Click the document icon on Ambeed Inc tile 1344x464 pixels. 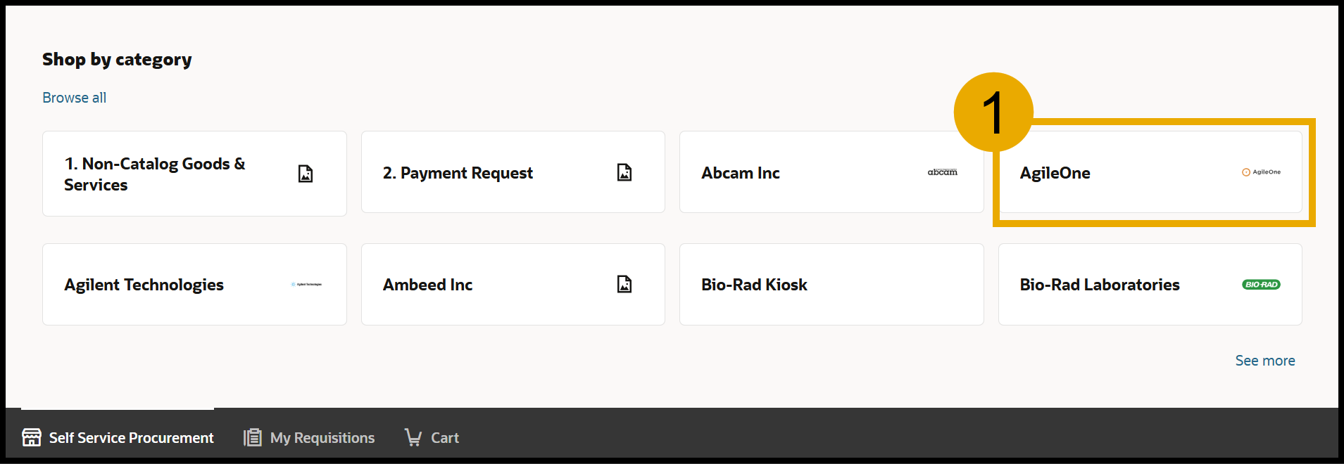[624, 284]
